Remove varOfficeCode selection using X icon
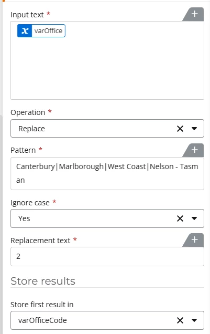 click(x=180, y=320)
